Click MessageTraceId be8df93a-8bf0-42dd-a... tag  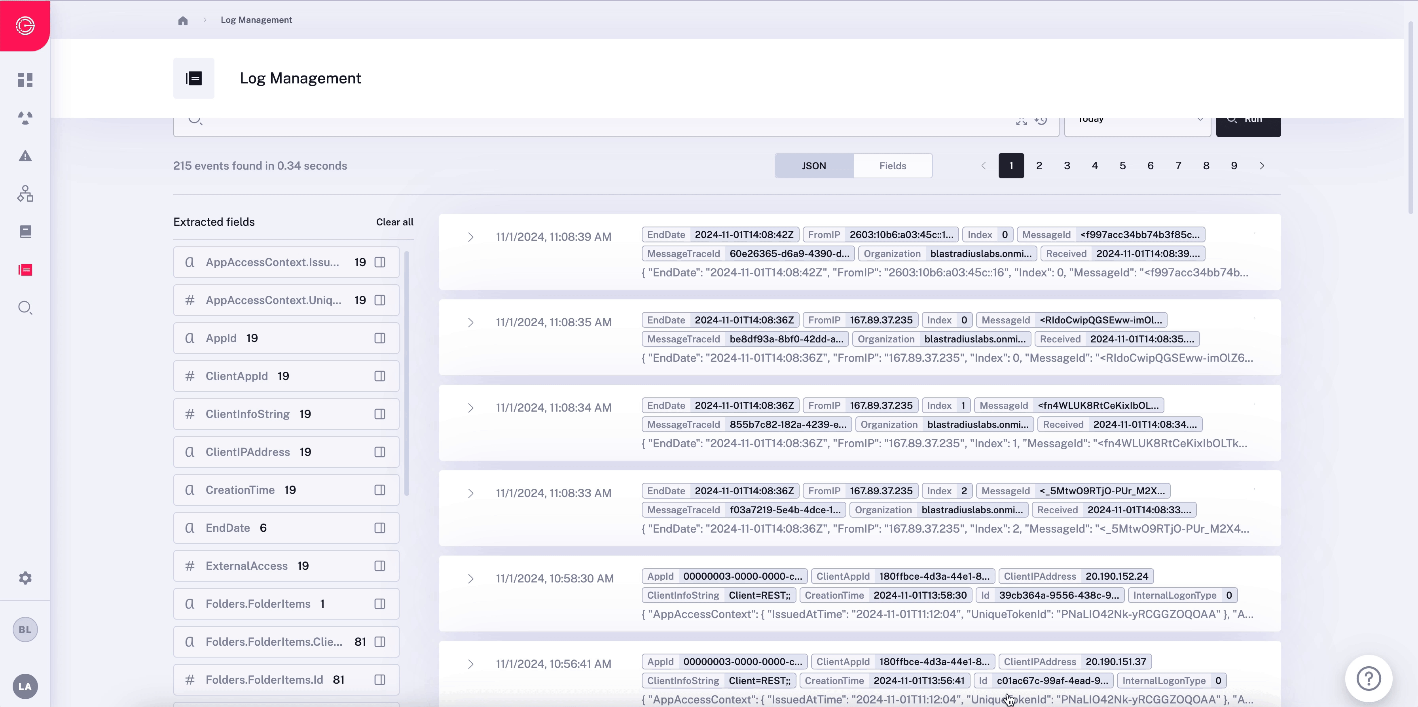click(x=745, y=339)
